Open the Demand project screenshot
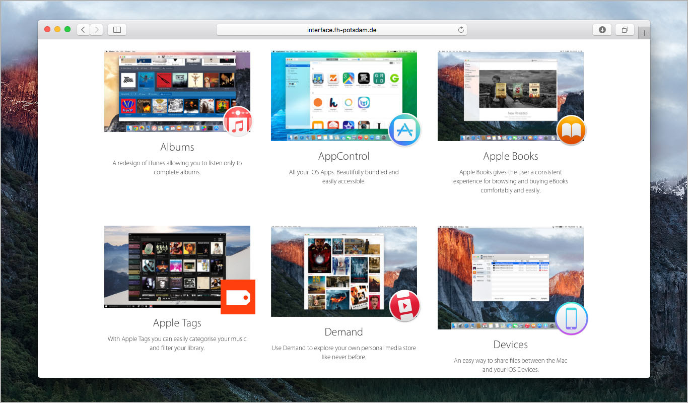Image resolution: width=688 pixels, height=403 pixels. pos(344,271)
